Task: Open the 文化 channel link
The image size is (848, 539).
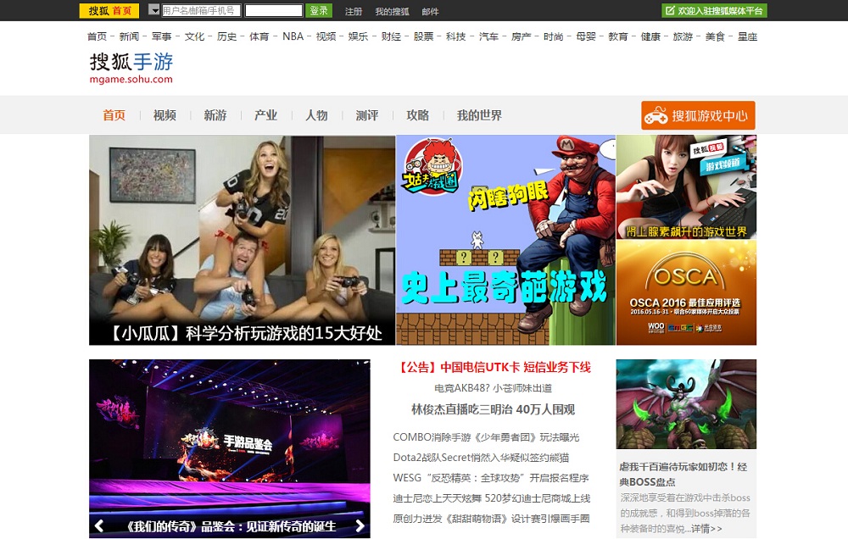Action: tap(195, 36)
